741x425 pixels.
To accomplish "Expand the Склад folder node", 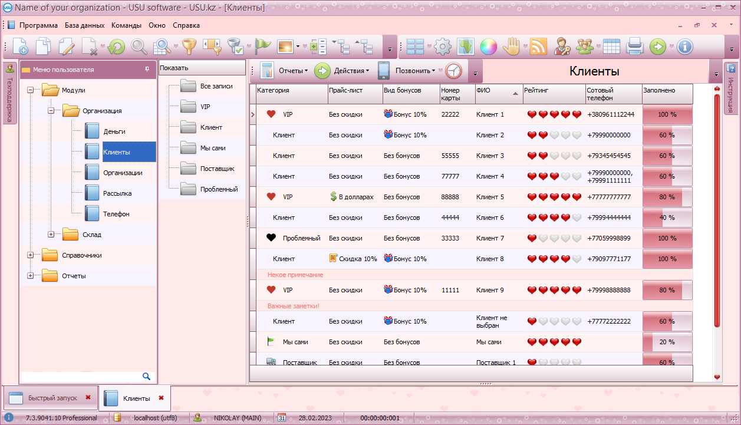I will coord(51,235).
